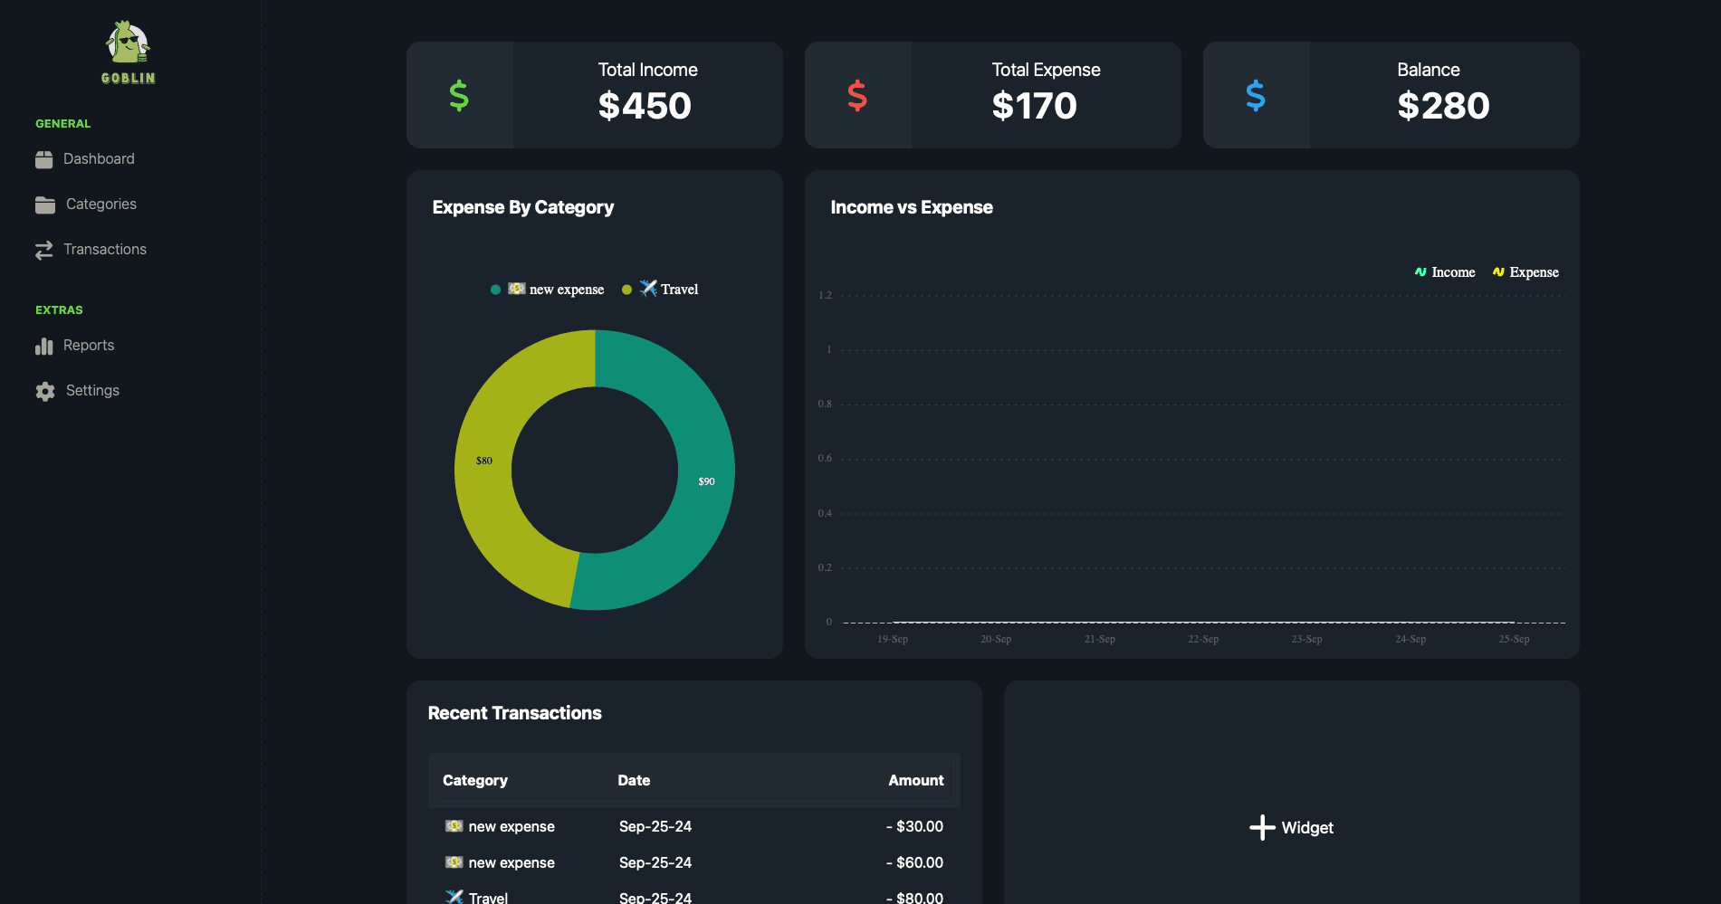Image resolution: width=1721 pixels, height=904 pixels.
Task: Click the blue Balance dollar icon
Action: coord(1256,95)
